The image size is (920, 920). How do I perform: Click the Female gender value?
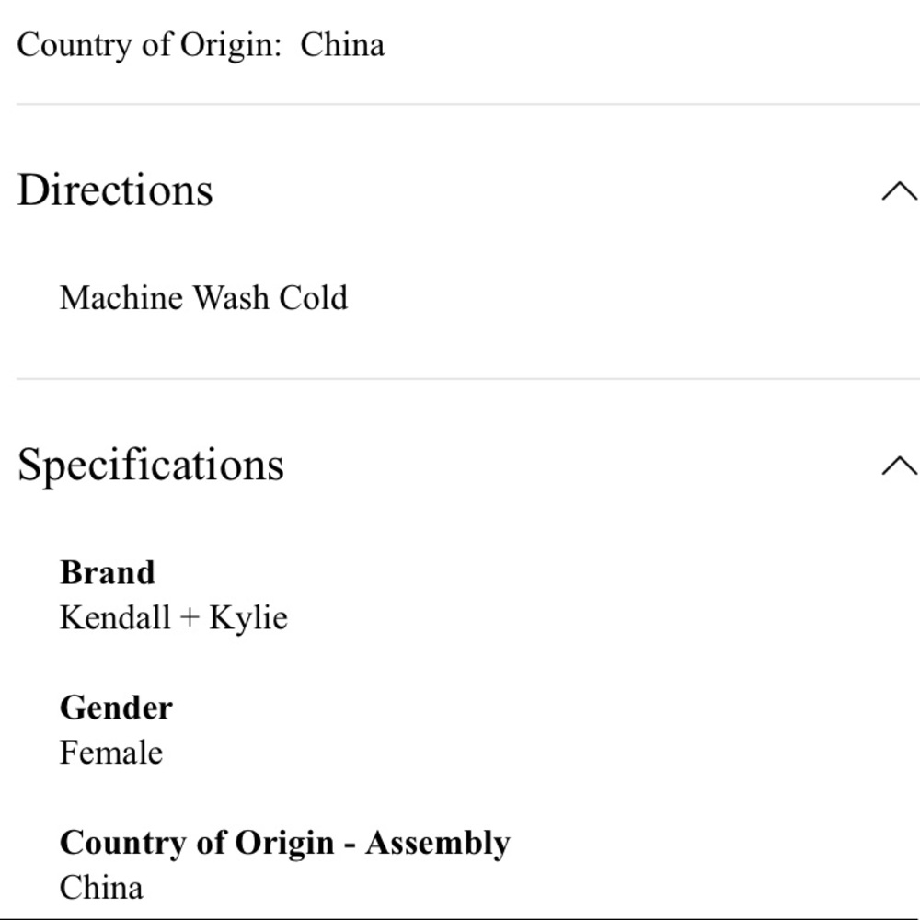111,753
